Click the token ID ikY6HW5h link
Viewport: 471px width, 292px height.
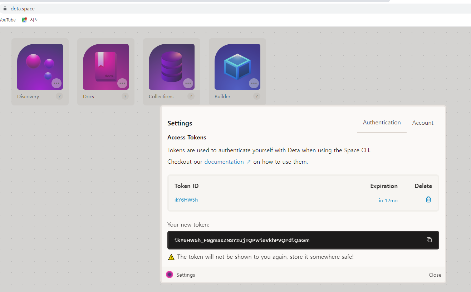click(x=186, y=200)
